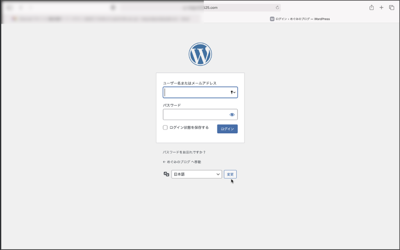Image resolution: width=400 pixels, height=250 pixels.
Task: Reload the page using the refresh icon
Action: [x=277, y=8]
